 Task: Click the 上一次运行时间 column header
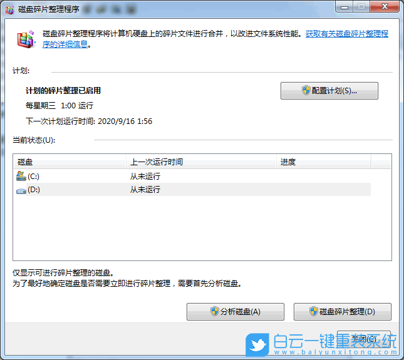coord(201,162)
